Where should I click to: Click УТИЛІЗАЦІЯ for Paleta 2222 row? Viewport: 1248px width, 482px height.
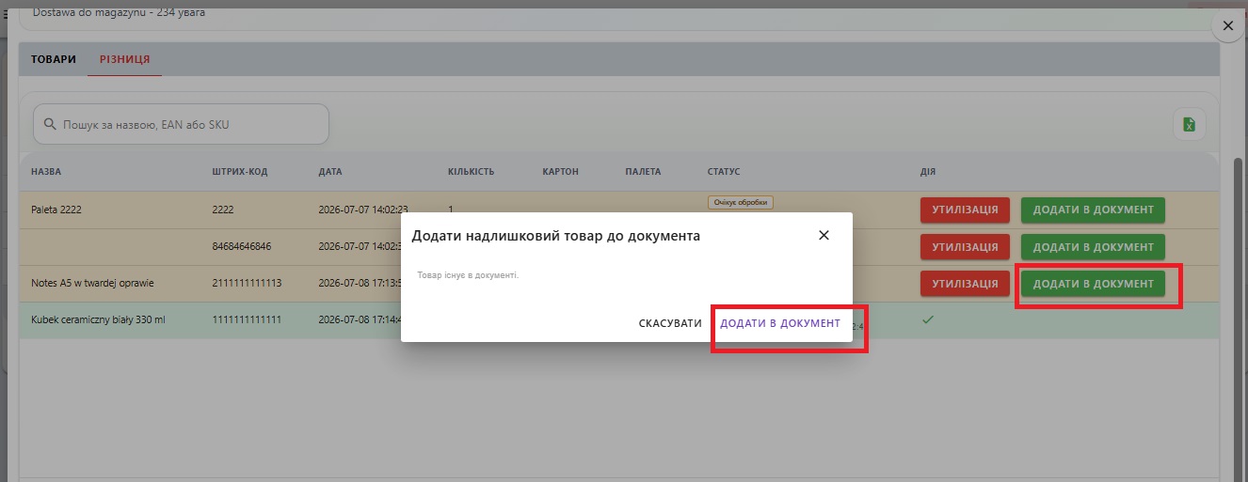(x=965, y=210)
